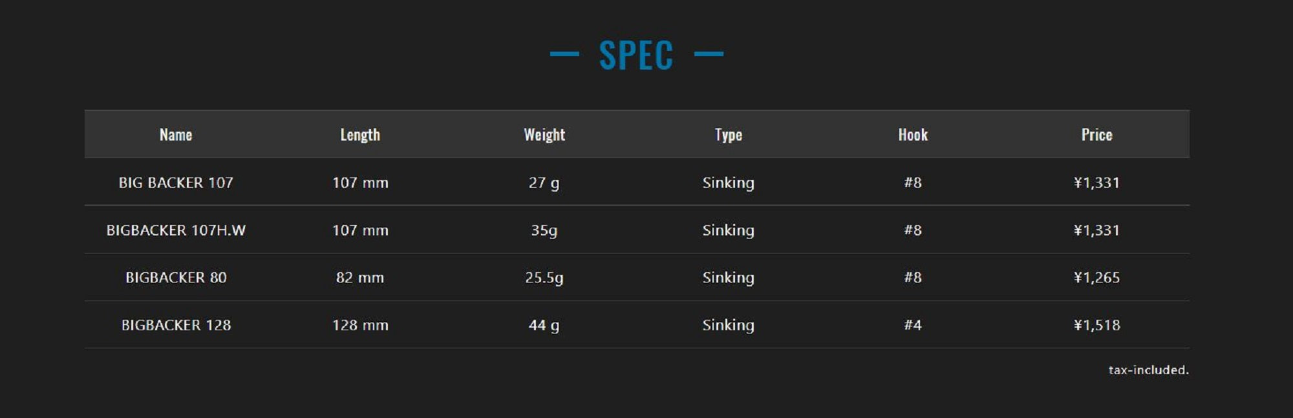Click the Weight column header
The image size is (1293, 418).
(x=544, y=135)
